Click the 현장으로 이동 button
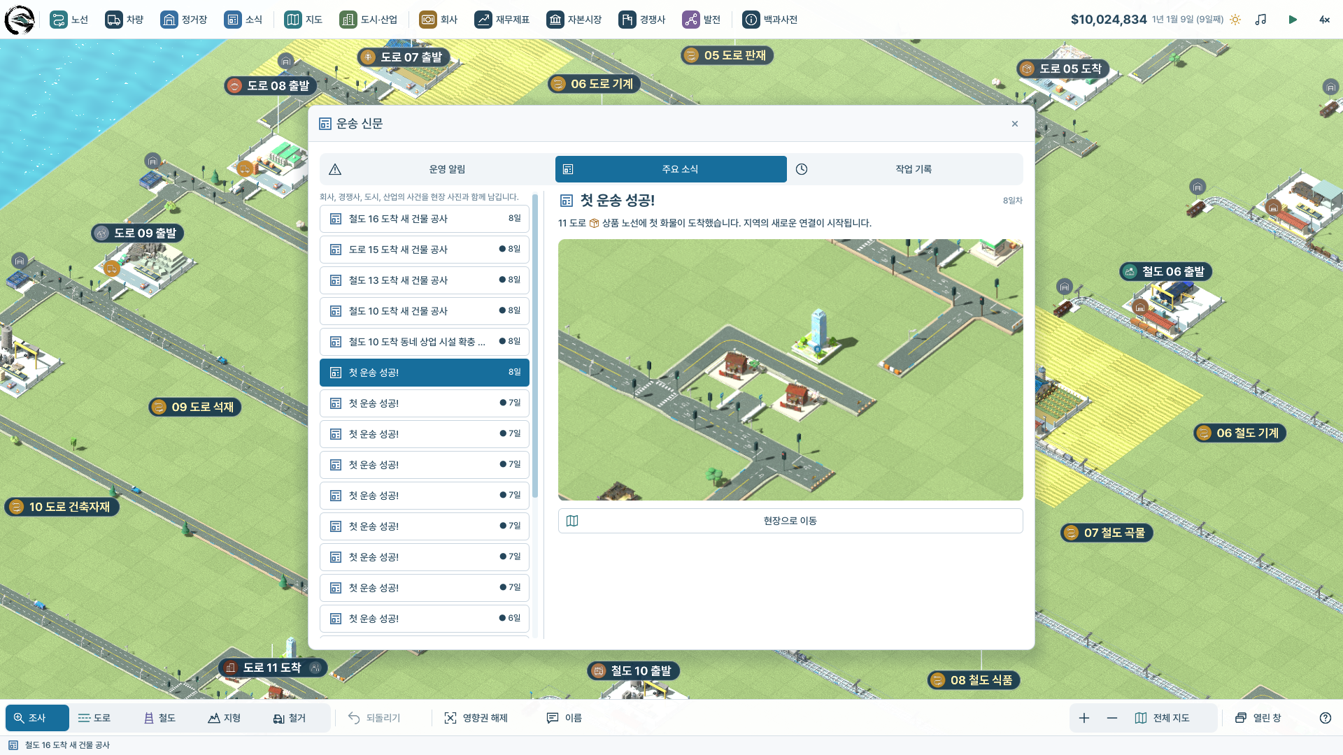1343x755 pixels. pos(790,521)
